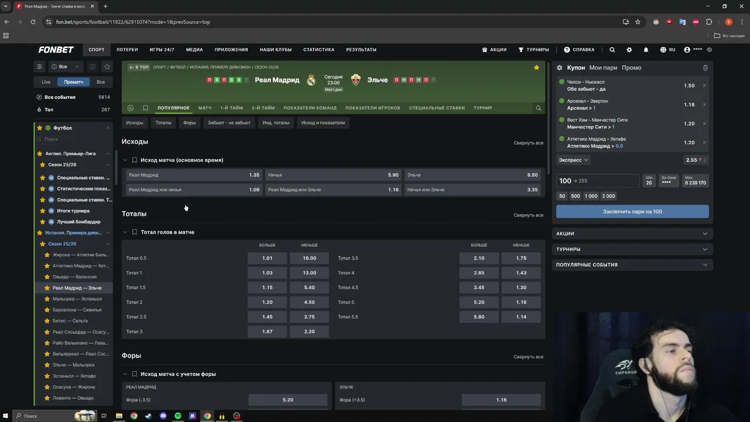Open the Мальорка — Эспаньол match in the sidebar
Image resolution: width=750 pixels, height=422 pixels.
pyautogui.click(x=77, y=299)
